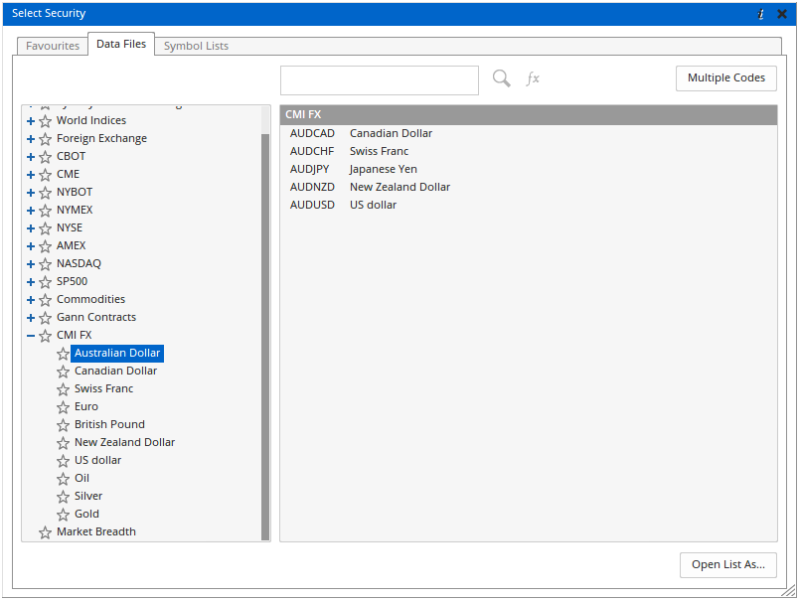
Task: Click the Multiple Codes button
Action: pos(725,78)
